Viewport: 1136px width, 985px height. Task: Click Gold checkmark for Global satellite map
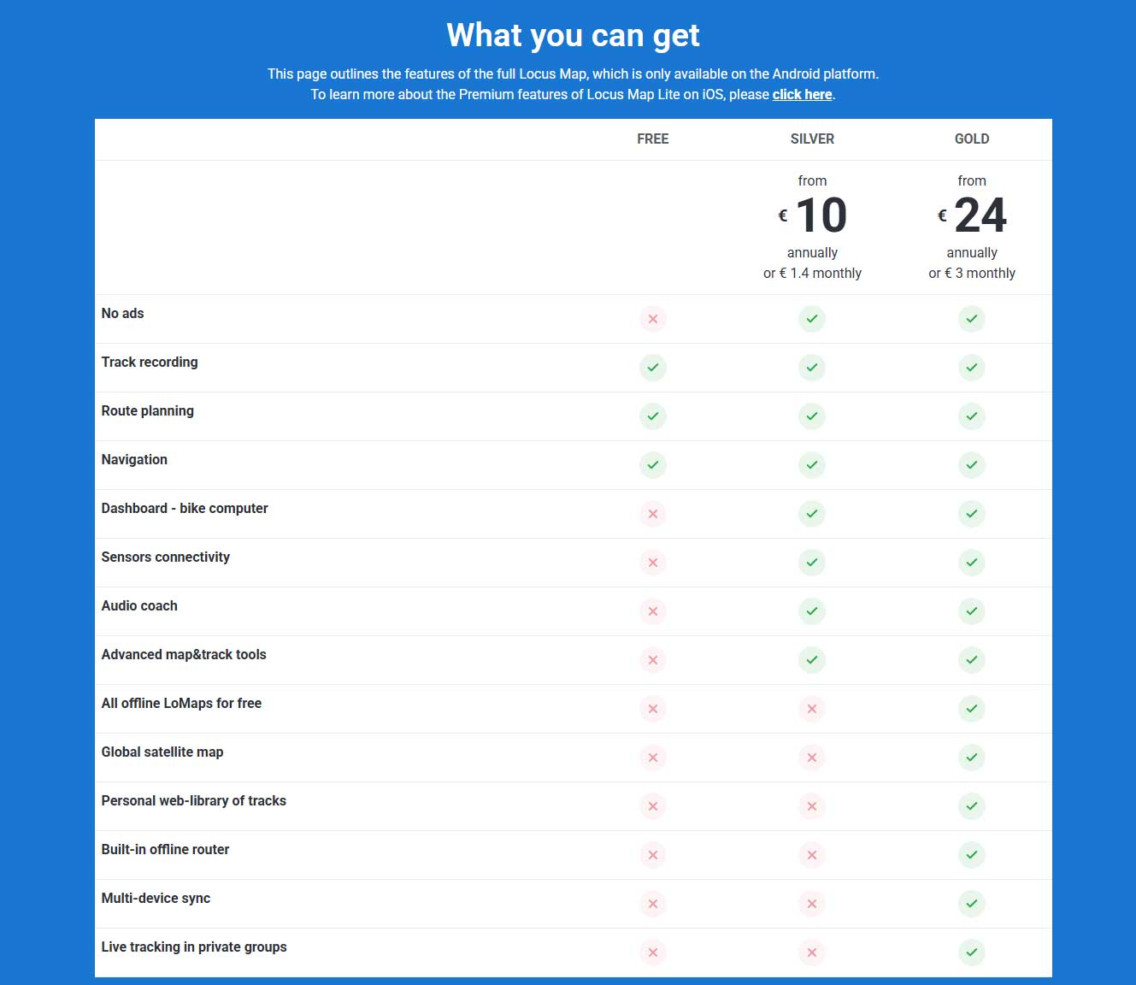click(x=972, y=758)
